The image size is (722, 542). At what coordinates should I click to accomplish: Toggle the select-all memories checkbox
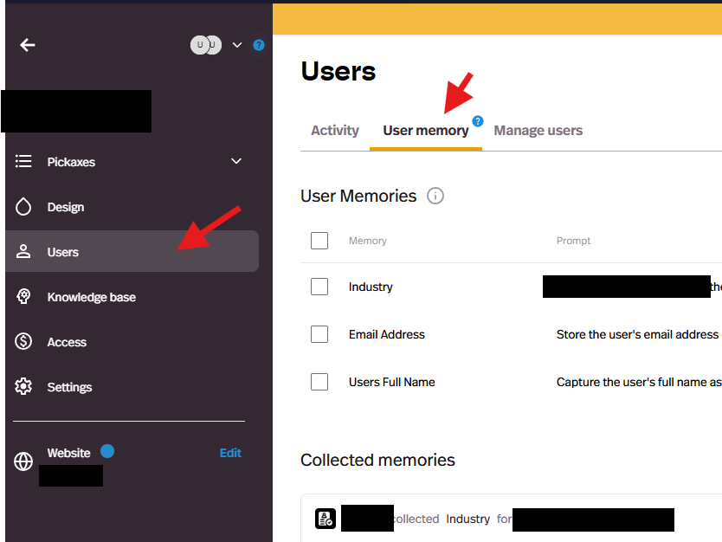319,241
